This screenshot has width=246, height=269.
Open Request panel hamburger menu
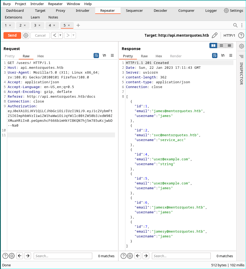(x=112, y=55)
